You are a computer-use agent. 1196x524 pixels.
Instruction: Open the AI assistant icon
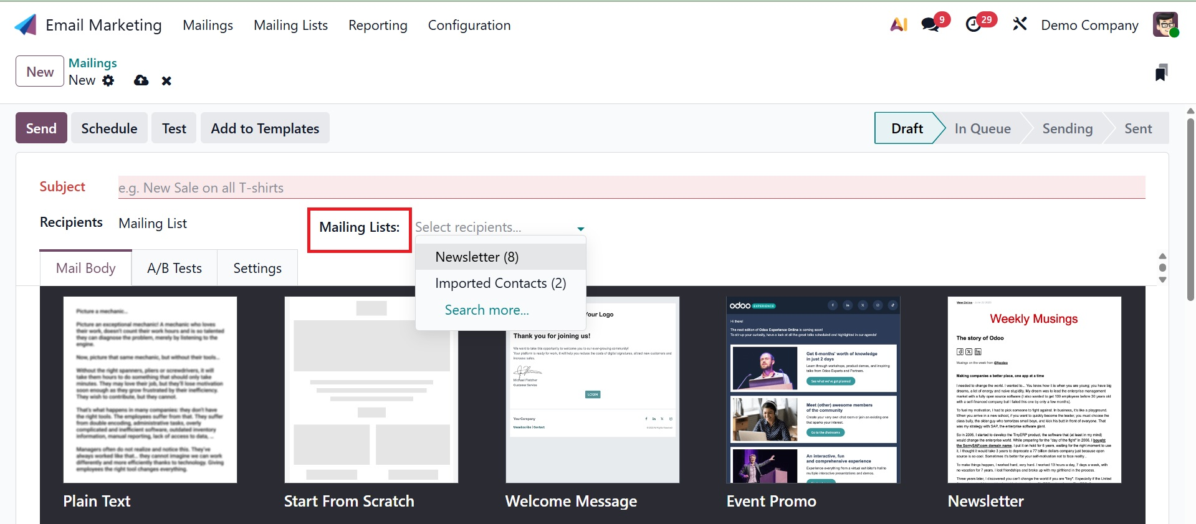(x=898, y=25)
